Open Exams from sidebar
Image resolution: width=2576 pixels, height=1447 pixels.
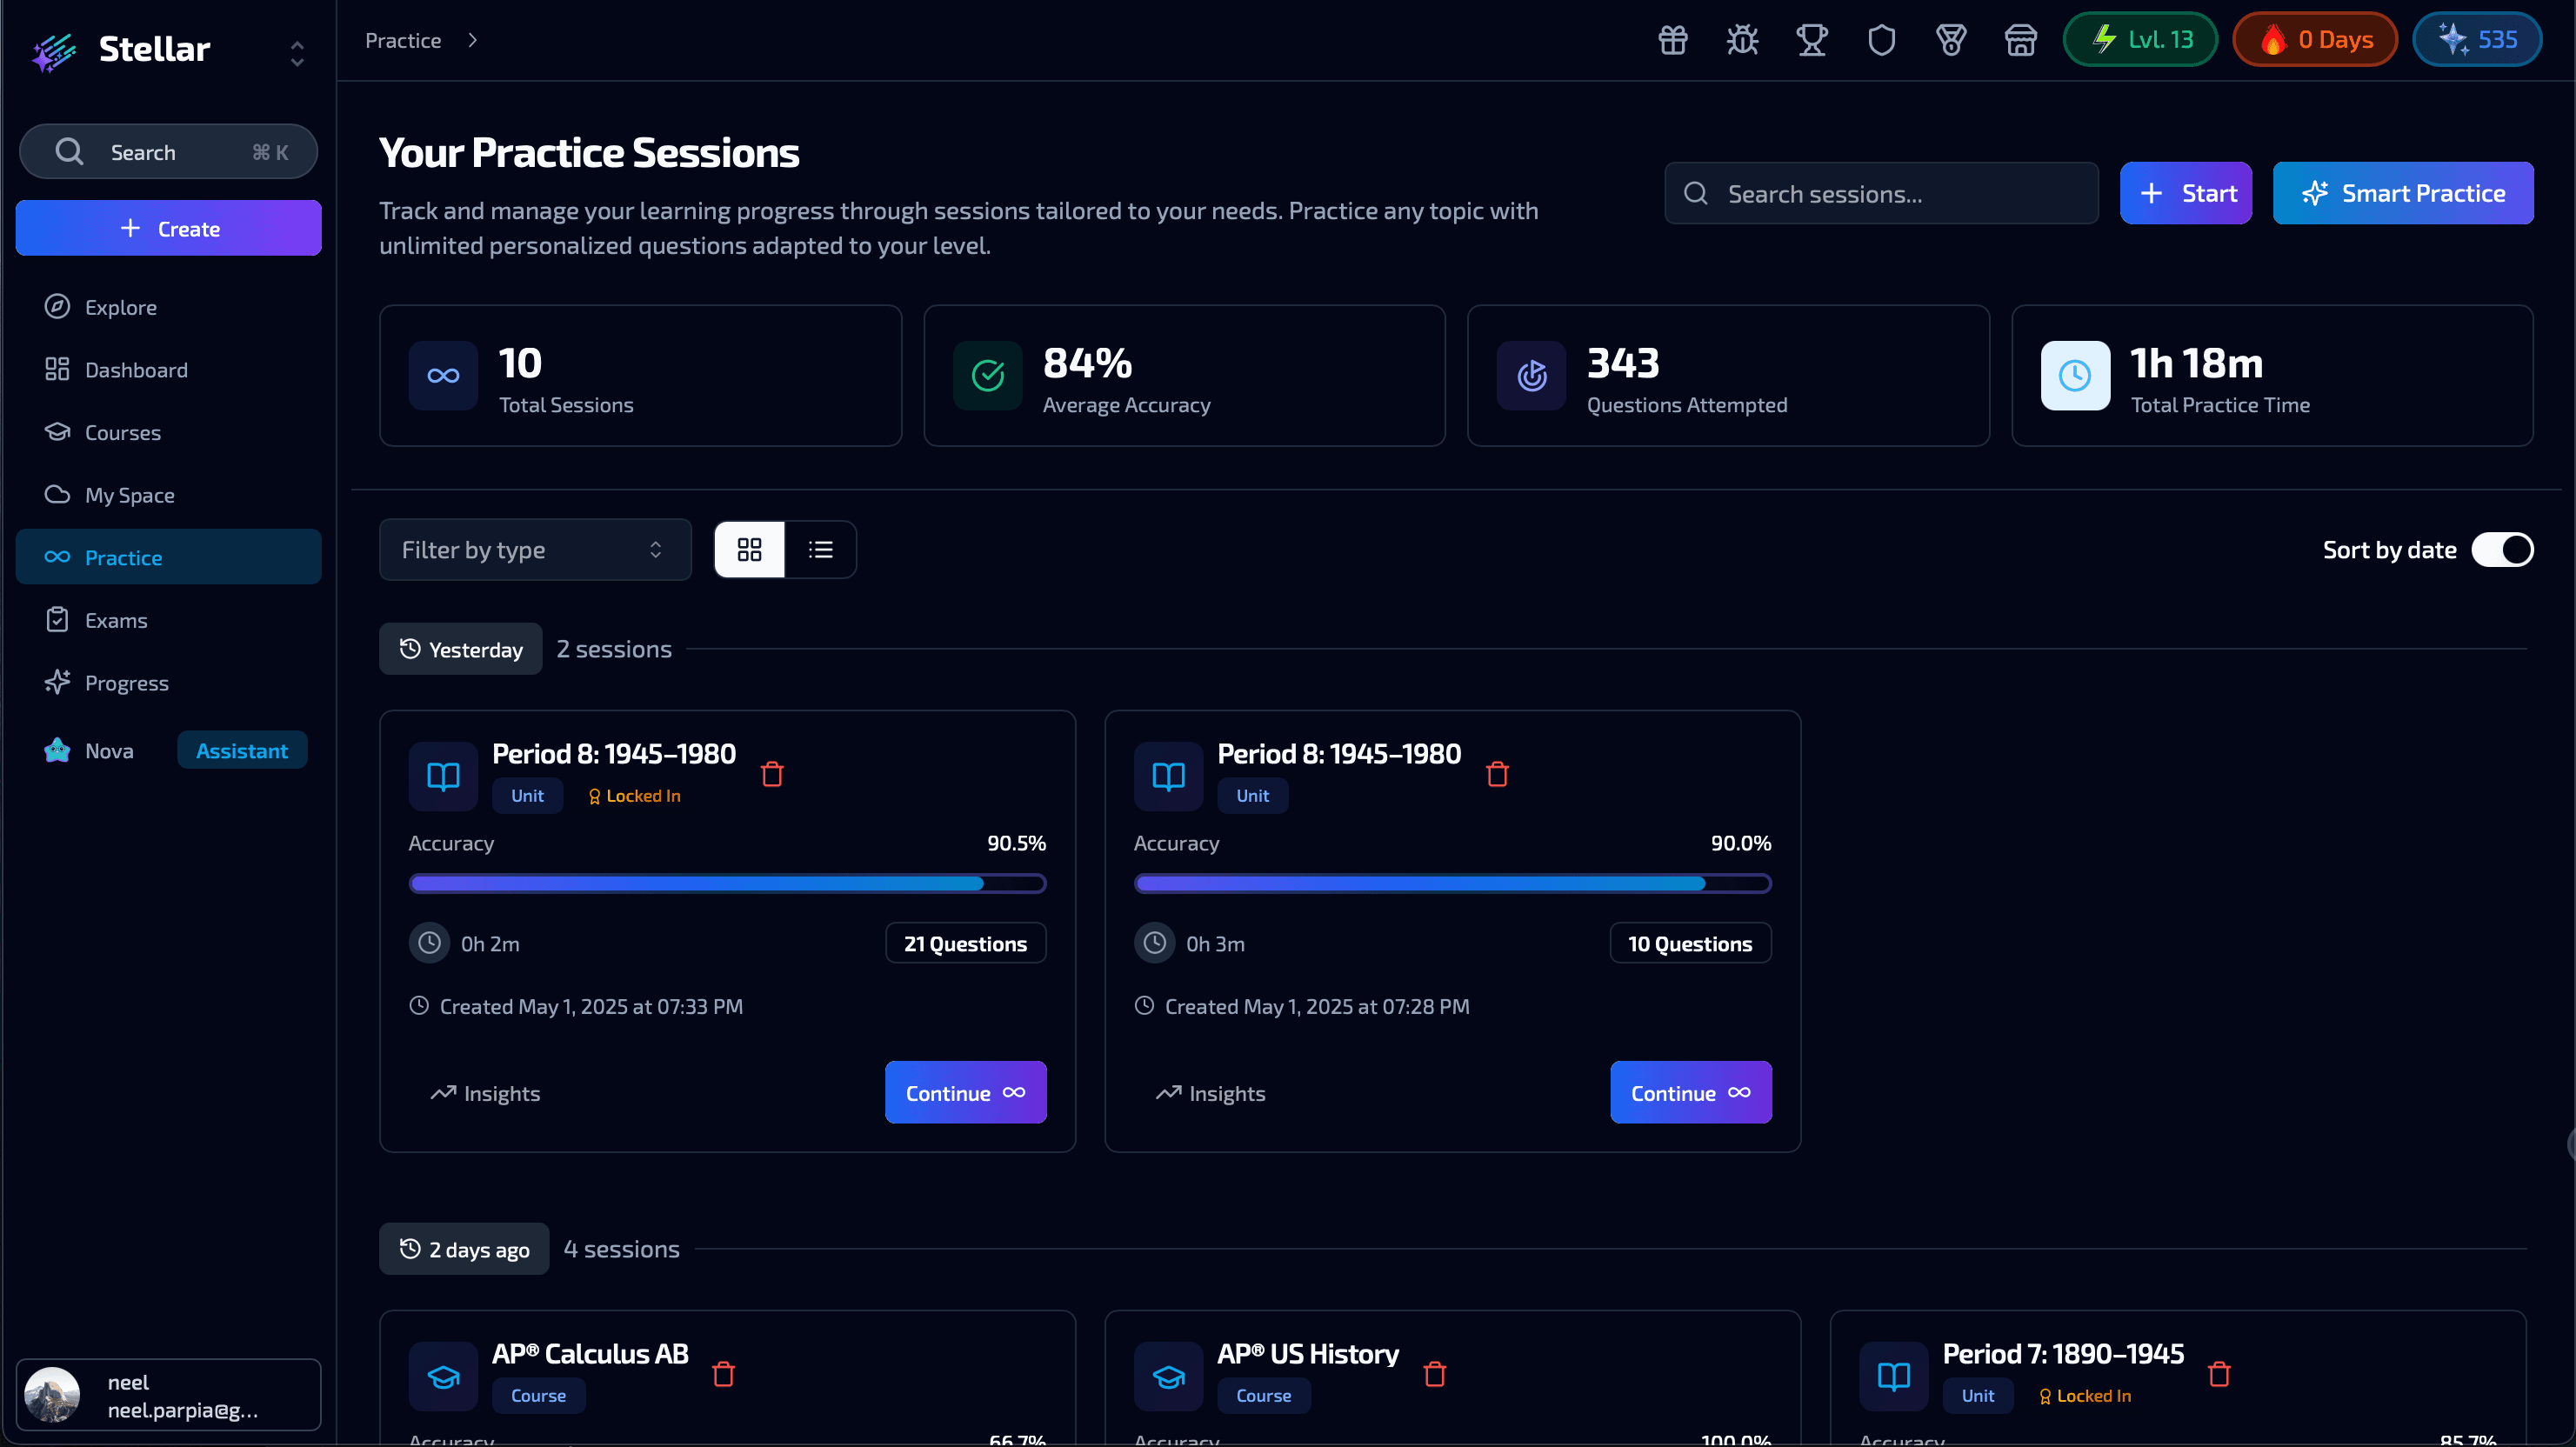tap(168, 620)
